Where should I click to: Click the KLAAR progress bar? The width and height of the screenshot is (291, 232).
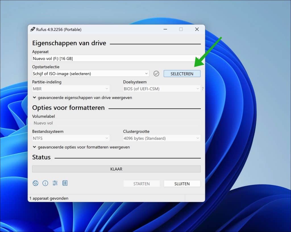[x=116, y=169]
